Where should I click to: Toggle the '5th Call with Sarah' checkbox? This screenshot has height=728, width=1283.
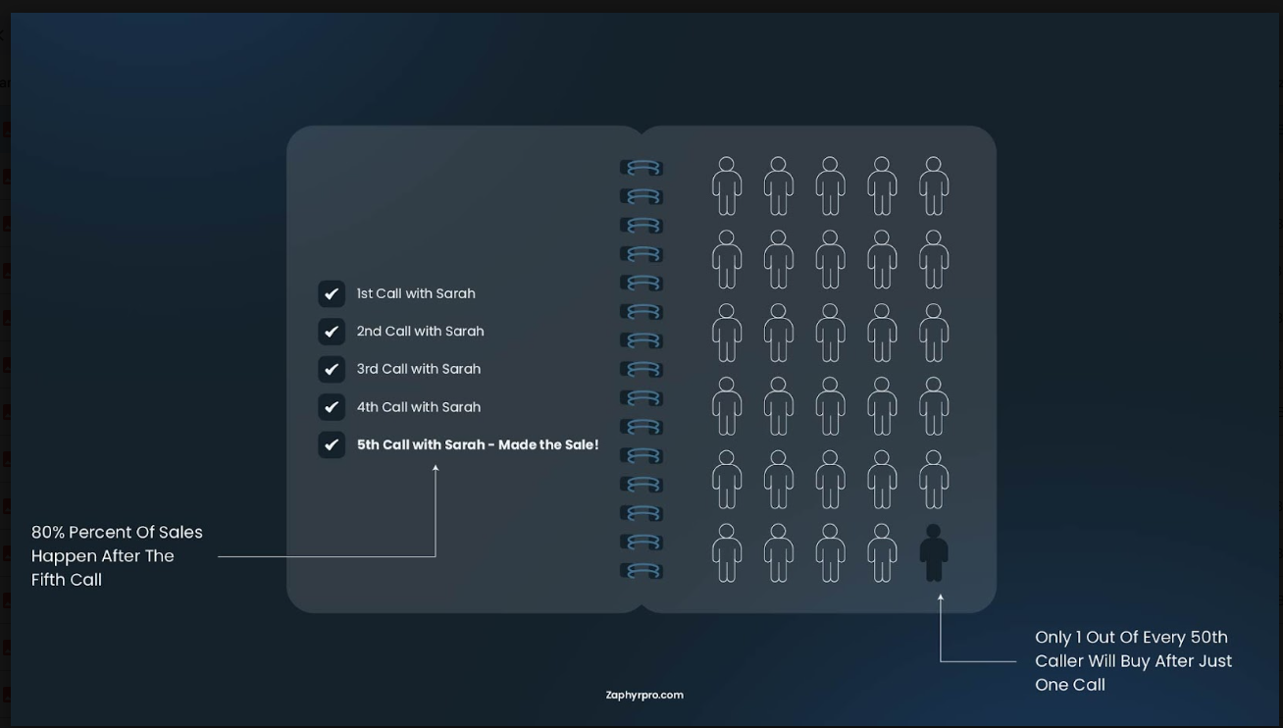[x=332, y=444]
